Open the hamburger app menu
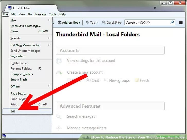The height and width of the screenshot is (140, 187). pyautogui.click(x=181, y=22)
